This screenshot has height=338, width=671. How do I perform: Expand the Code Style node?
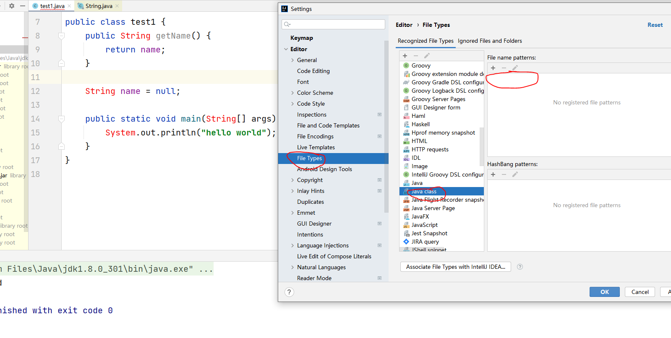pos(292,104)
